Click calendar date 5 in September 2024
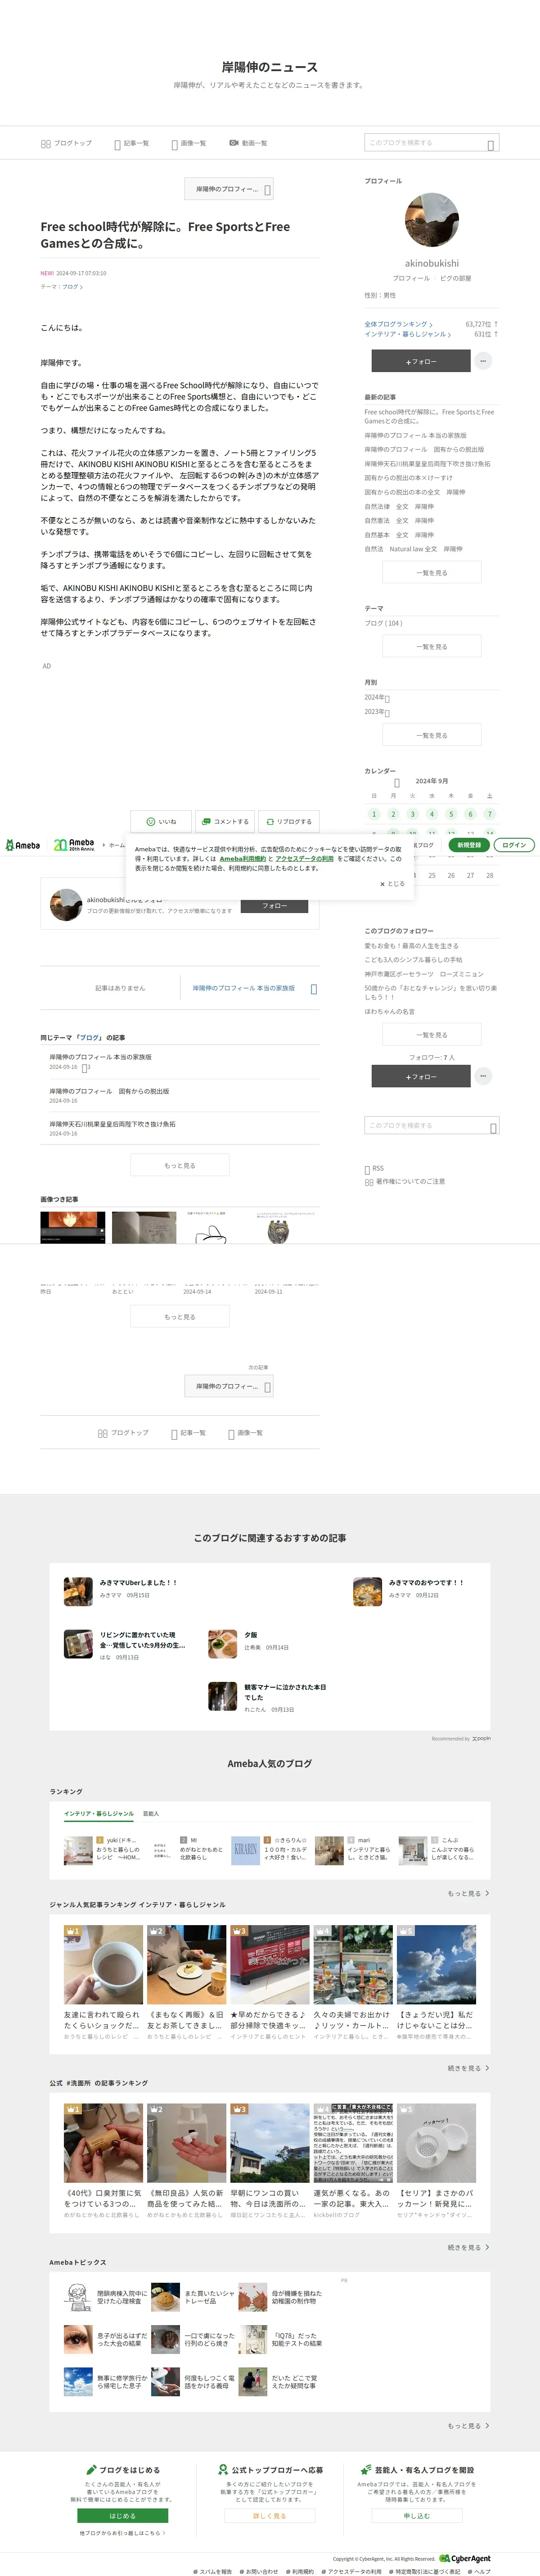 [x=451, y=814]
